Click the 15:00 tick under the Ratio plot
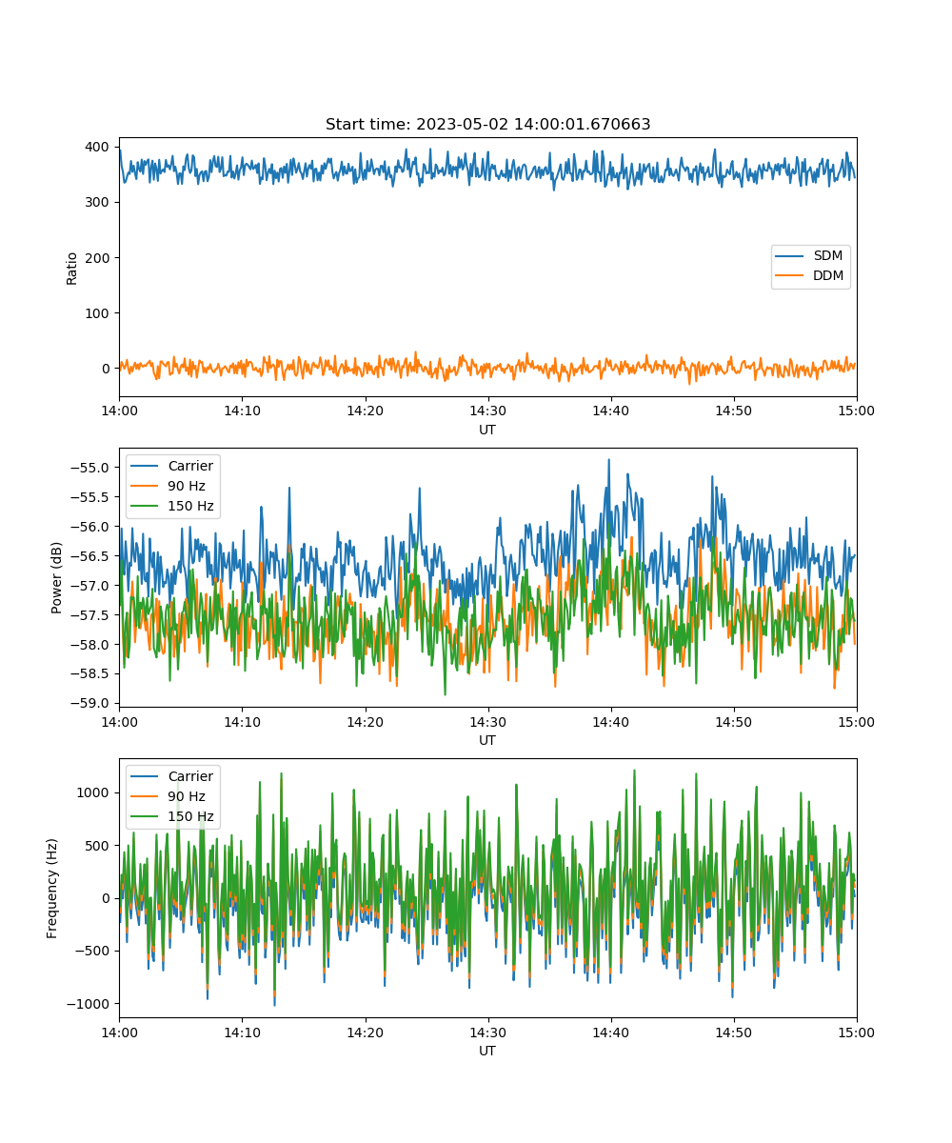Screen dimensions: 952x1143 click(x=857, y=411)
